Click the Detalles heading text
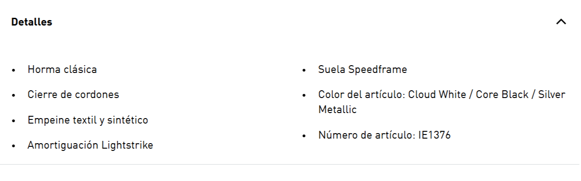 point(31,22)
